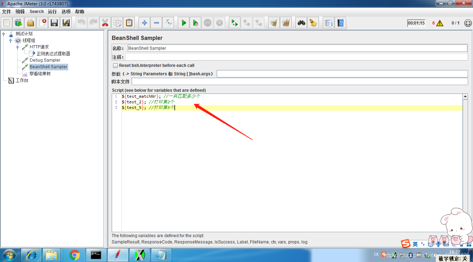The width and height of the screenshot is (473, 262).
Task: Open the 运行 menu
Action: (52, 12)
